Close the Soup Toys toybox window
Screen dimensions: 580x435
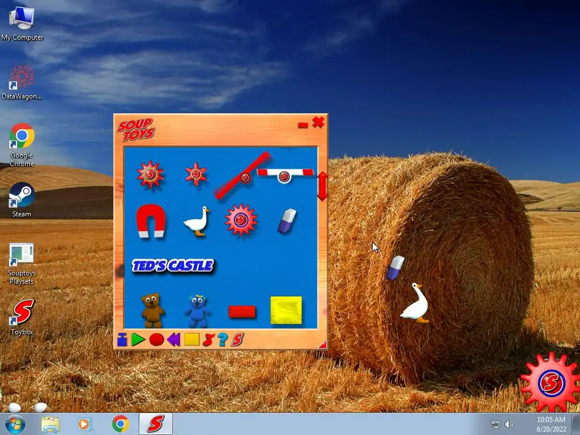318,122
